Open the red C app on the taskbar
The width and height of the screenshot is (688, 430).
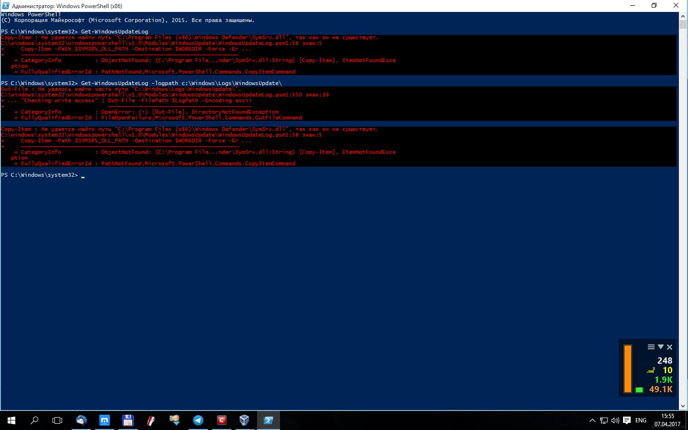point(221,420)
